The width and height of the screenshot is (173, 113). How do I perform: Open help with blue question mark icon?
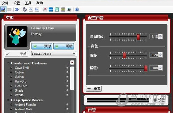pyautogui.click(x=77, y=10)
